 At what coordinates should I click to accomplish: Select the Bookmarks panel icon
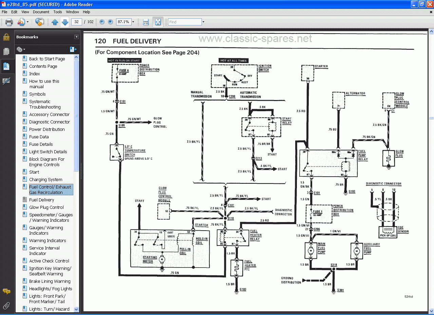click(x=6, y=66)
